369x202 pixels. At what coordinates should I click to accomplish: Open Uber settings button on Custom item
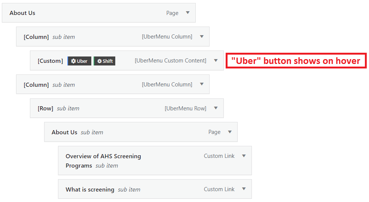pyautogui.click(x=79, y=61)
